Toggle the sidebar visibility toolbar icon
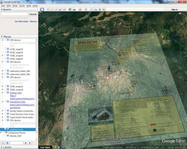This screenshot has height=149, width=187. point(42,9)
